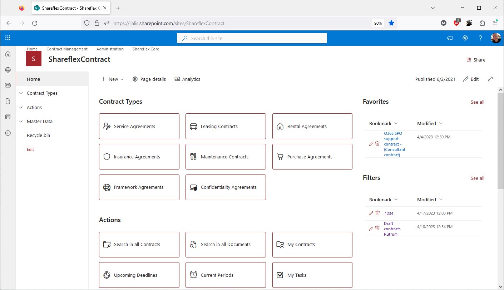Select Home in the left navigation
The image size is (504, 290).
(x=53, y=79)
